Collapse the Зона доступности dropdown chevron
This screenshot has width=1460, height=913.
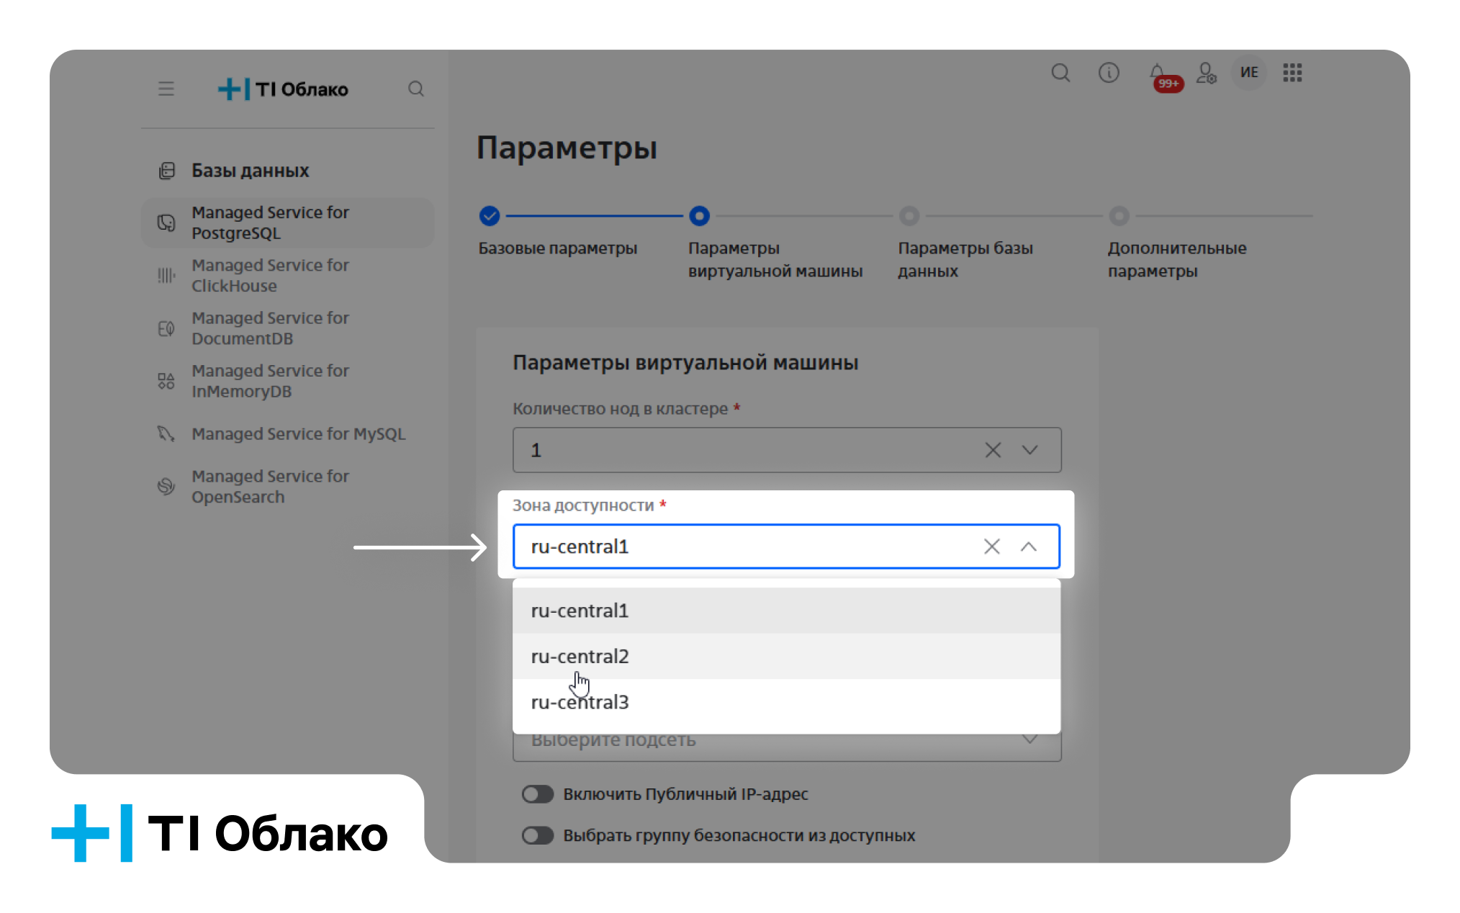[1029, 547]
